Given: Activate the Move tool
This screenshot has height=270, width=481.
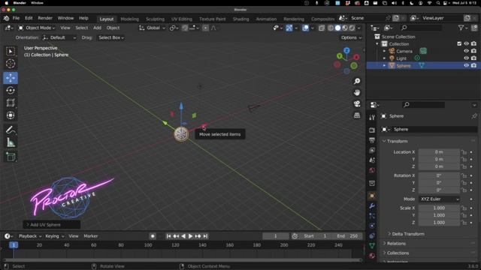Looking at the screenshot, I should (11, 78).
